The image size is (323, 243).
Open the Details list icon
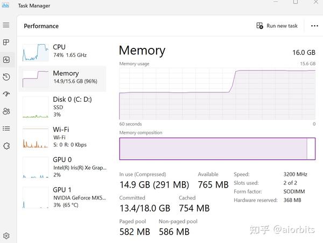pyautogui.click(x=6, y=128)
